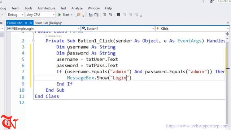This screenshot has height=130, width=231.
Task: Click End Class on line 11
Action: tap(47, 96)
